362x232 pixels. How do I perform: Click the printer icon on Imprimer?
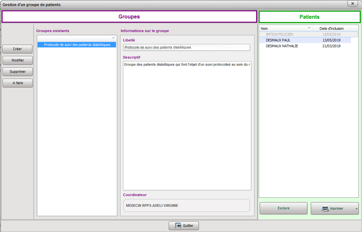click(325, 209)
